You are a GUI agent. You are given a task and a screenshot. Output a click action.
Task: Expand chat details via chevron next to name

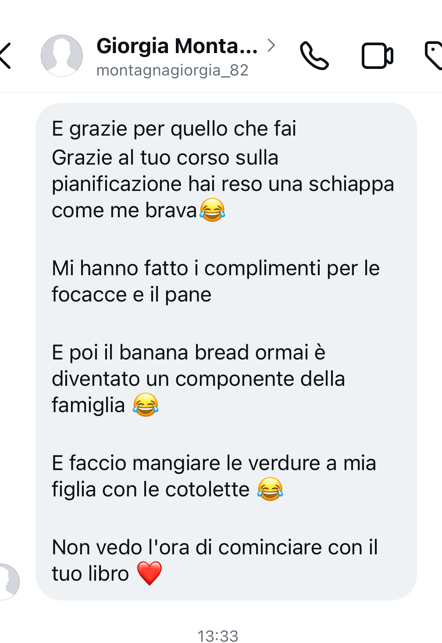[x=271, y=45]
